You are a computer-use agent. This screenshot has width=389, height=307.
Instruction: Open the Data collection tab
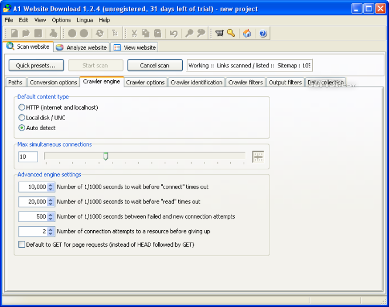pyautogui.click(x=326, y=83)
